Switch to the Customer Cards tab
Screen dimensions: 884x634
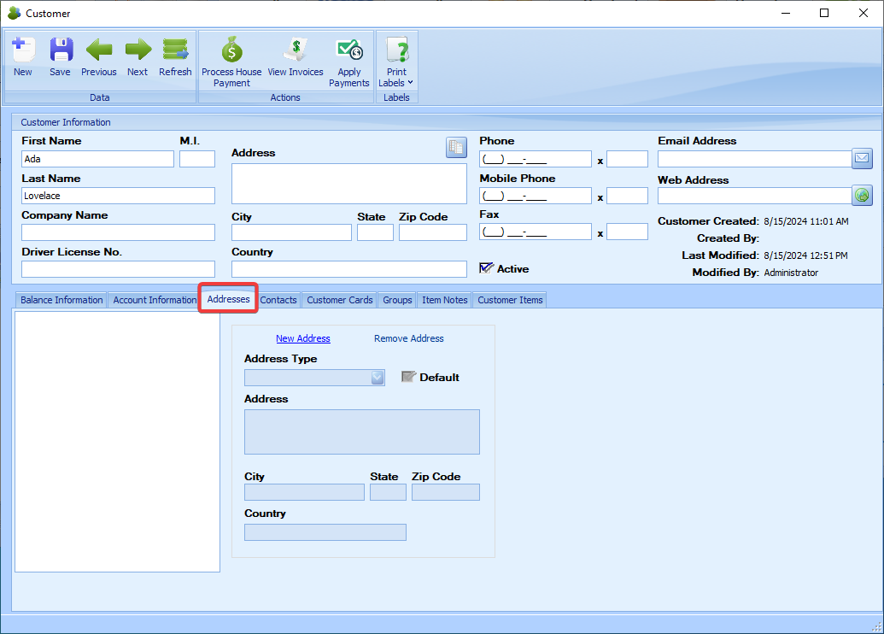click(x=340, y=300)
